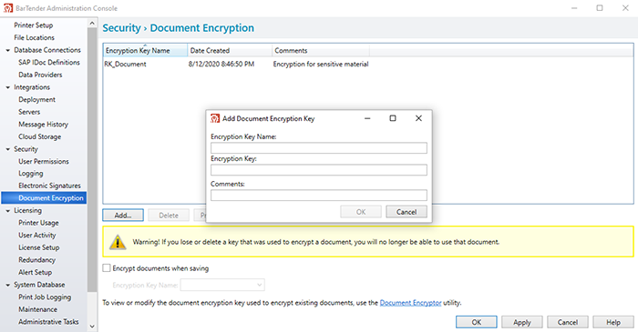Open Administrative Tasks page
The image size is (638, 332).
point(48,322)
